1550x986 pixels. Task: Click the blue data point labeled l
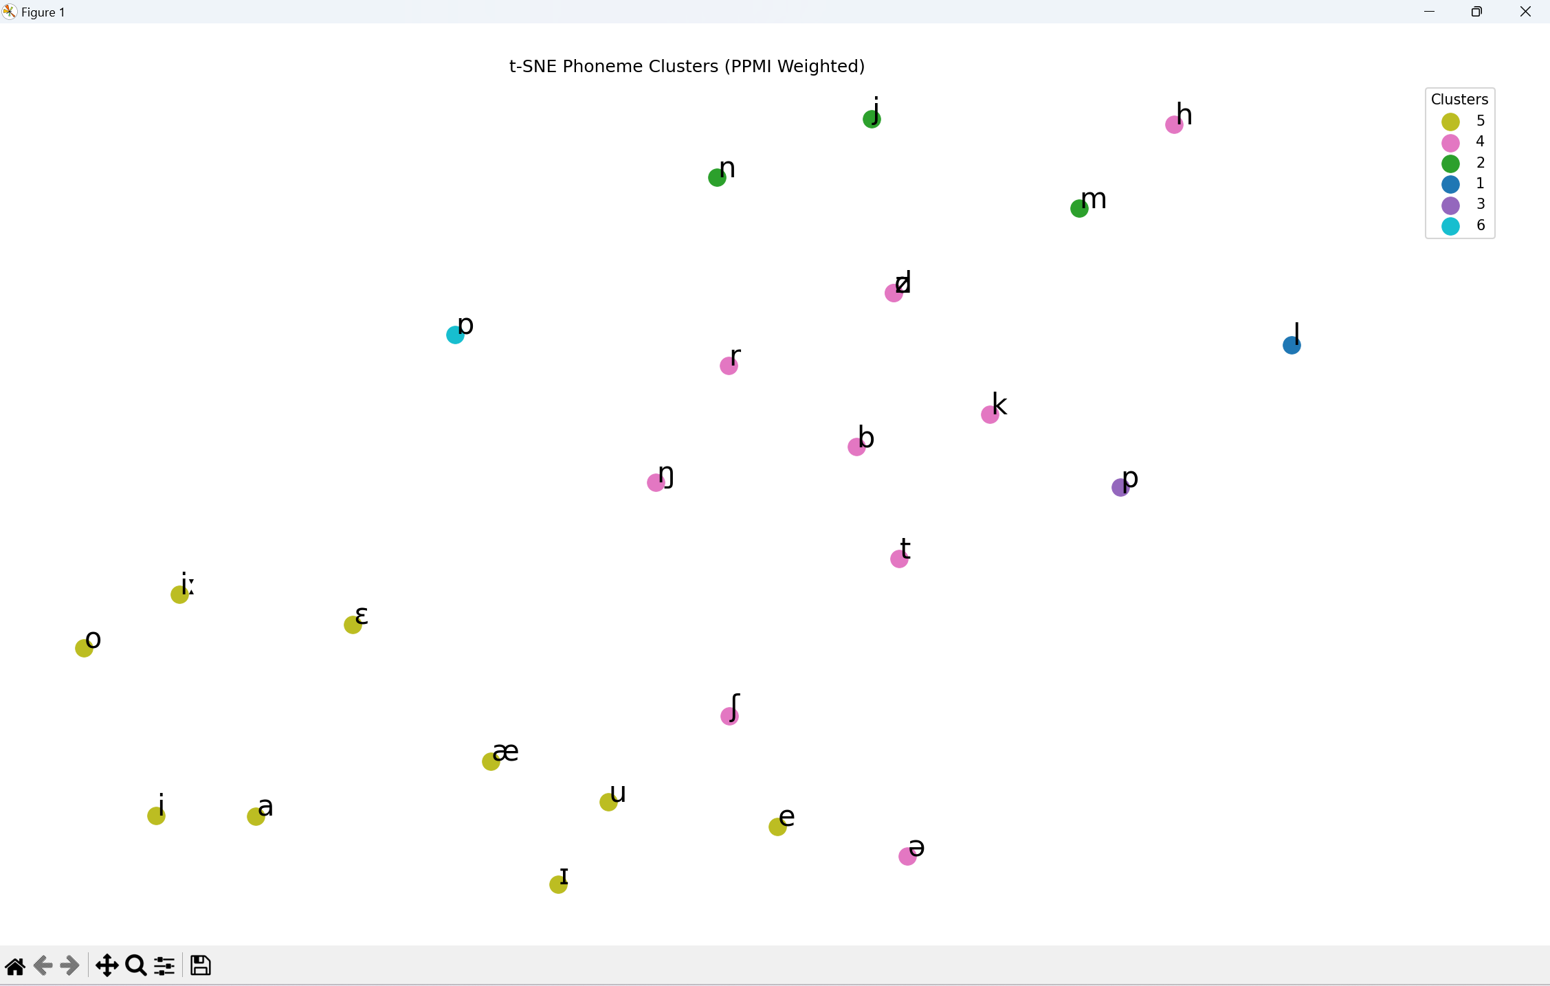[x=1292, y=345]
